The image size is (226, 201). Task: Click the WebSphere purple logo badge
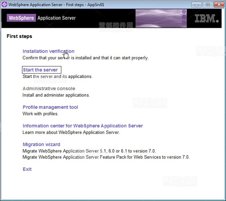click(x=21, y=18)
